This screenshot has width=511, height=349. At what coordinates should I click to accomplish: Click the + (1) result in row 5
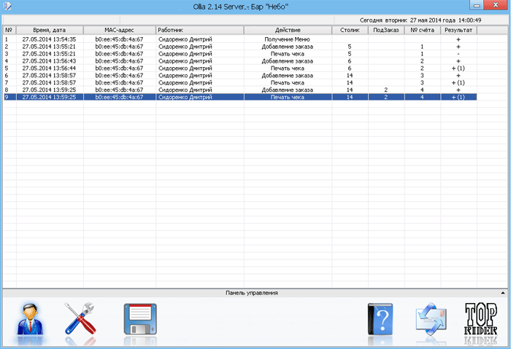pos(458,68)
